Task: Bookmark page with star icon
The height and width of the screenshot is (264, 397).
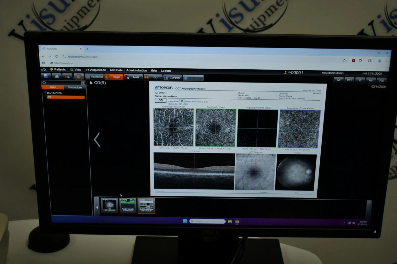Action: click(344, 60)
